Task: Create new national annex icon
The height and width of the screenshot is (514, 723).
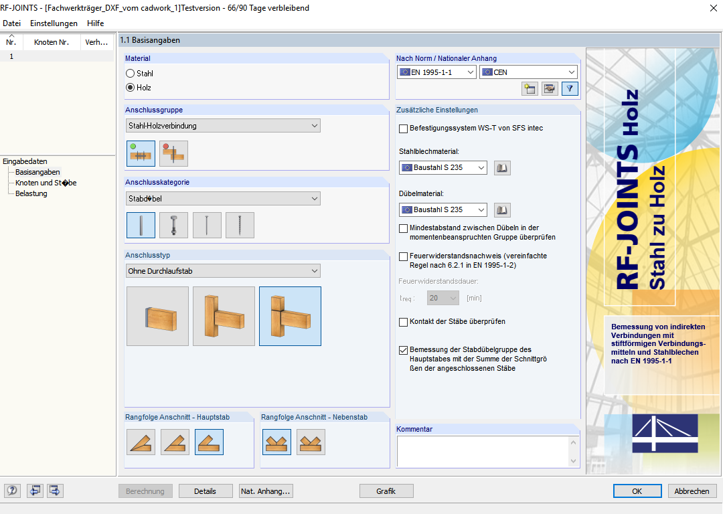Action: 530,88
